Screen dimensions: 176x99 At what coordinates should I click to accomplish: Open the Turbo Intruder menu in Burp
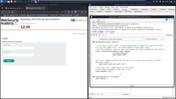click(x=124, y=7)
